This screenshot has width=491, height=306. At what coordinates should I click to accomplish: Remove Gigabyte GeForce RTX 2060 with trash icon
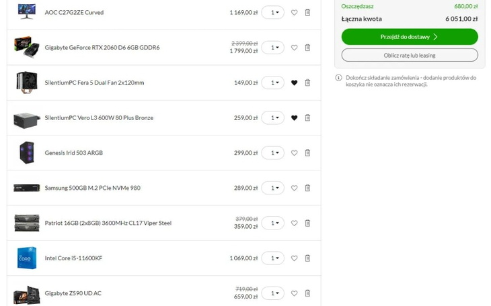click(x=307, y=48)
